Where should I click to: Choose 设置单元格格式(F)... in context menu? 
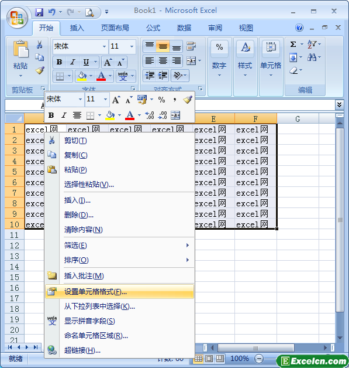pos(120,292)
